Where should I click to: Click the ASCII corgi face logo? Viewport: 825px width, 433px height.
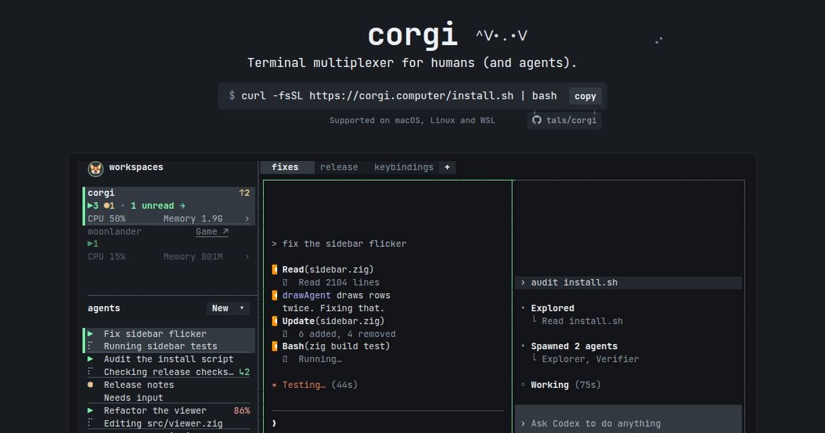[501, 35]
